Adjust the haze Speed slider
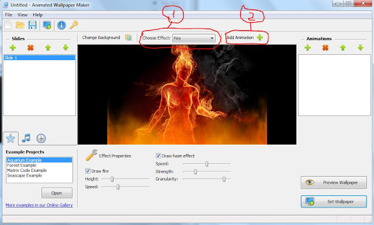 click(x=206, y=164)
